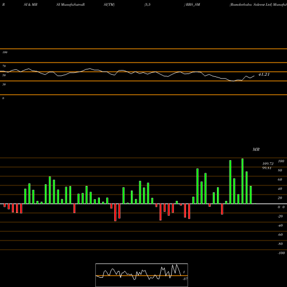Click the MR value 109.72

tap(268, 164)
